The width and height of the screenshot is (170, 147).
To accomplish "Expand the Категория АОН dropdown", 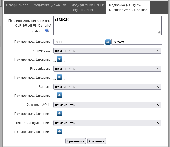I will (107, 105).
